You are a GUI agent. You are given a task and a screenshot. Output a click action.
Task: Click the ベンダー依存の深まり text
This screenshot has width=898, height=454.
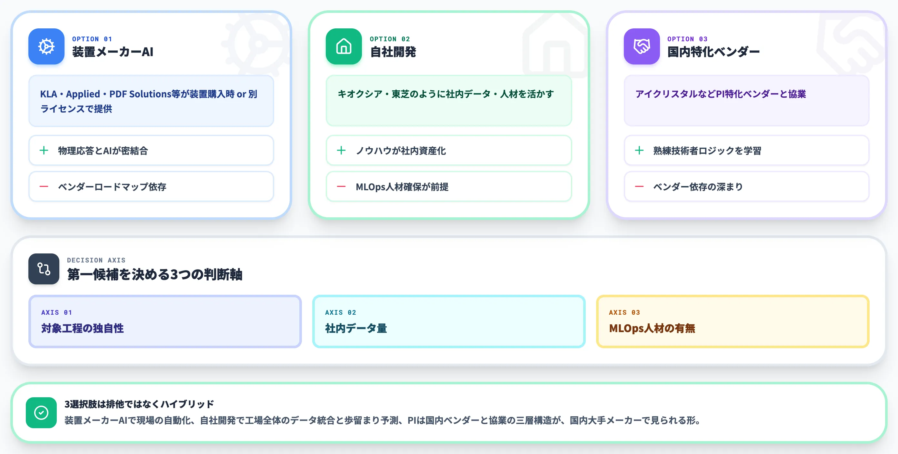698,187
